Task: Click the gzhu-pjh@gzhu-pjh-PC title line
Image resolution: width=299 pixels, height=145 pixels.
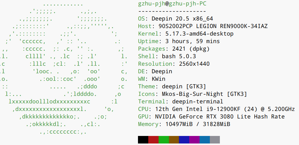Action: 172,4
